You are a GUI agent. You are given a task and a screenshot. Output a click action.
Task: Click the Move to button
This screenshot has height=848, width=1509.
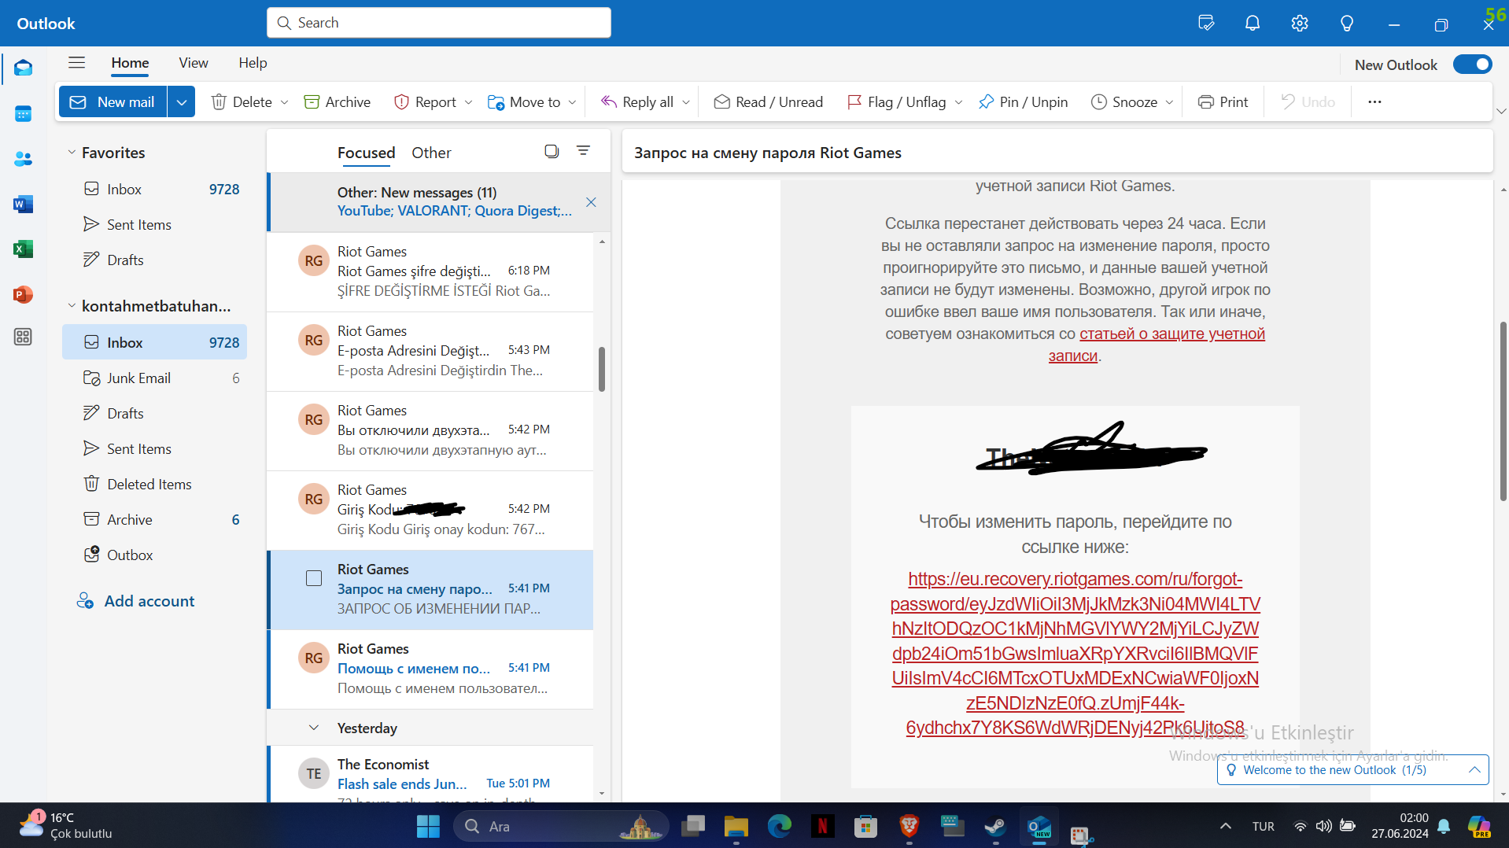524,102
